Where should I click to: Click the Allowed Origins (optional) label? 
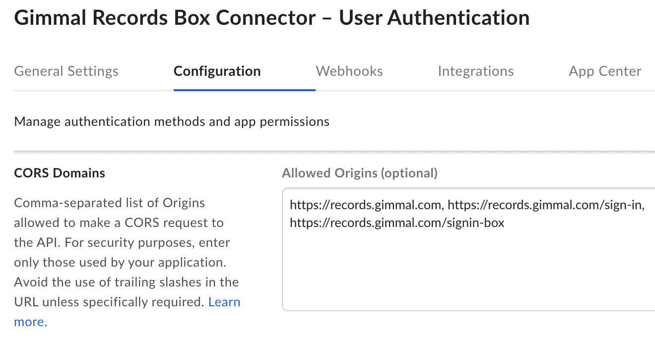359,173
